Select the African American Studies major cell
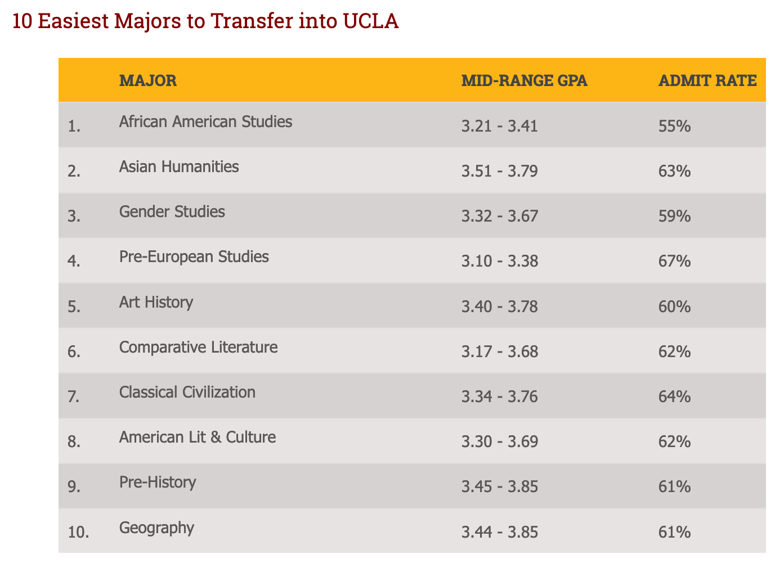This screenshot has width=784, height=568. 205,121
